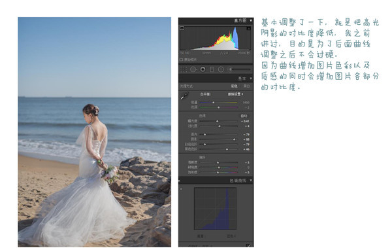392x248 pixels.
Task: Click the 处理方式 label
Action: click(186, 86)
